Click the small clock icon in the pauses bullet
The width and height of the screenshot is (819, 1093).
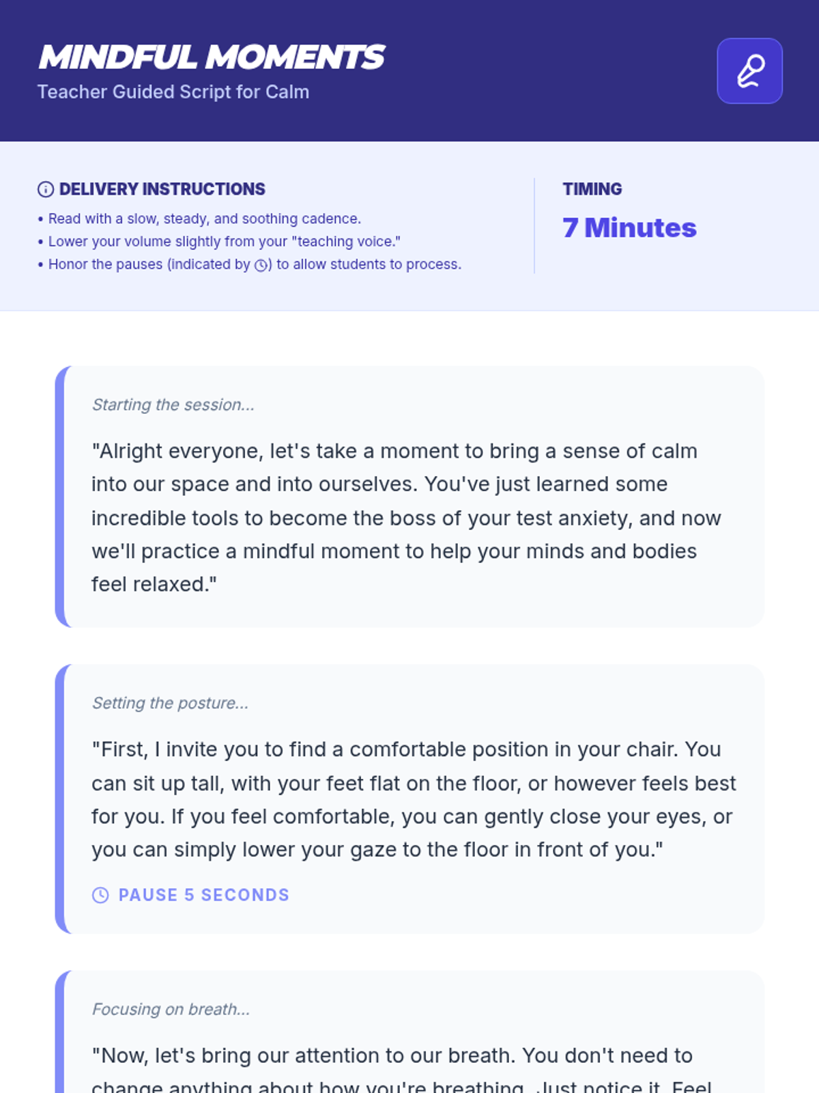click(x=261, y=266)
